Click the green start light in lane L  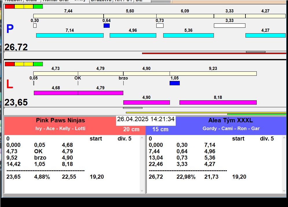point(38,64)
